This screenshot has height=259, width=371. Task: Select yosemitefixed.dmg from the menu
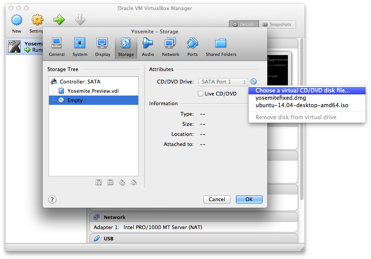280,98
